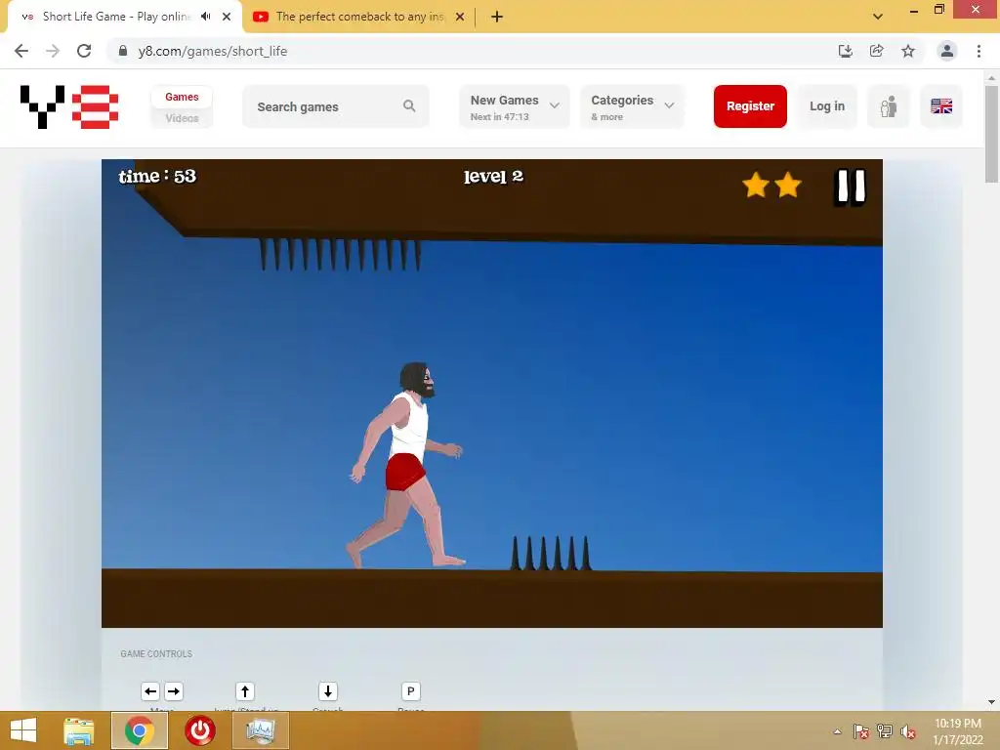1000x750 pixels.
Task: Click the first gold star in game
Action: [756, 185]
